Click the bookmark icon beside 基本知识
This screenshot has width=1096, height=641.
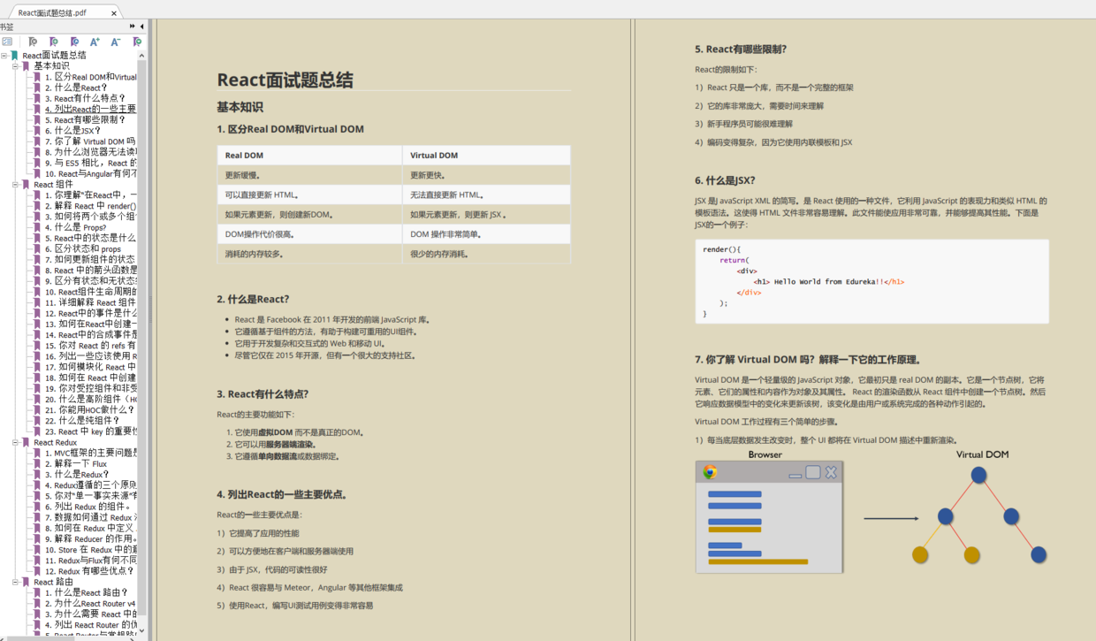(27, 65)
